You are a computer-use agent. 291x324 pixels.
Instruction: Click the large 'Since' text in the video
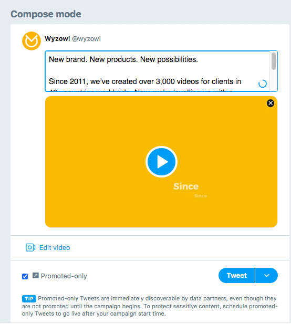(186, 186)
